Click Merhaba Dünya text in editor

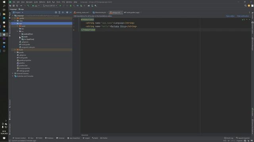pos(118,26)
